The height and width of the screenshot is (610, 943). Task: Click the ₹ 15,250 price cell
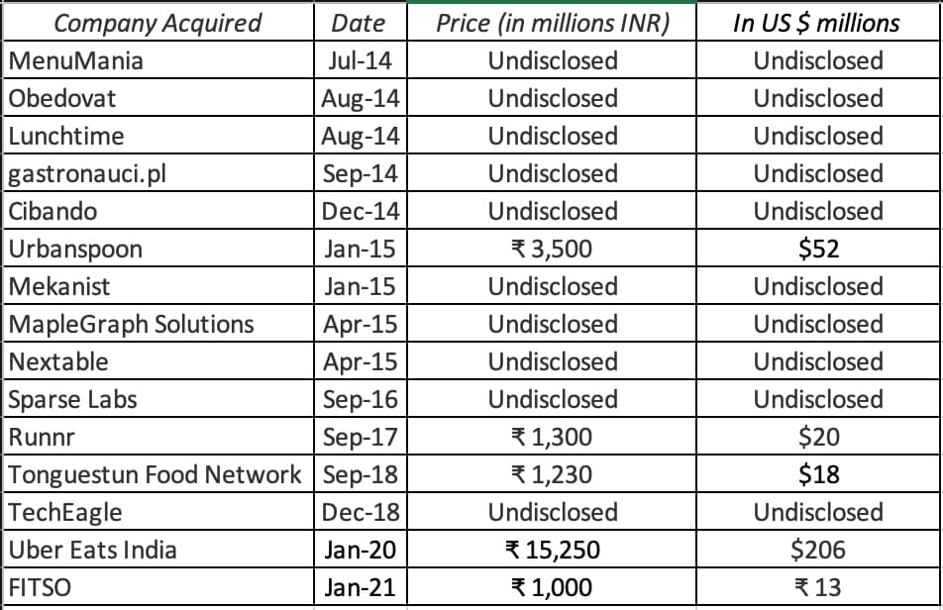553,550
